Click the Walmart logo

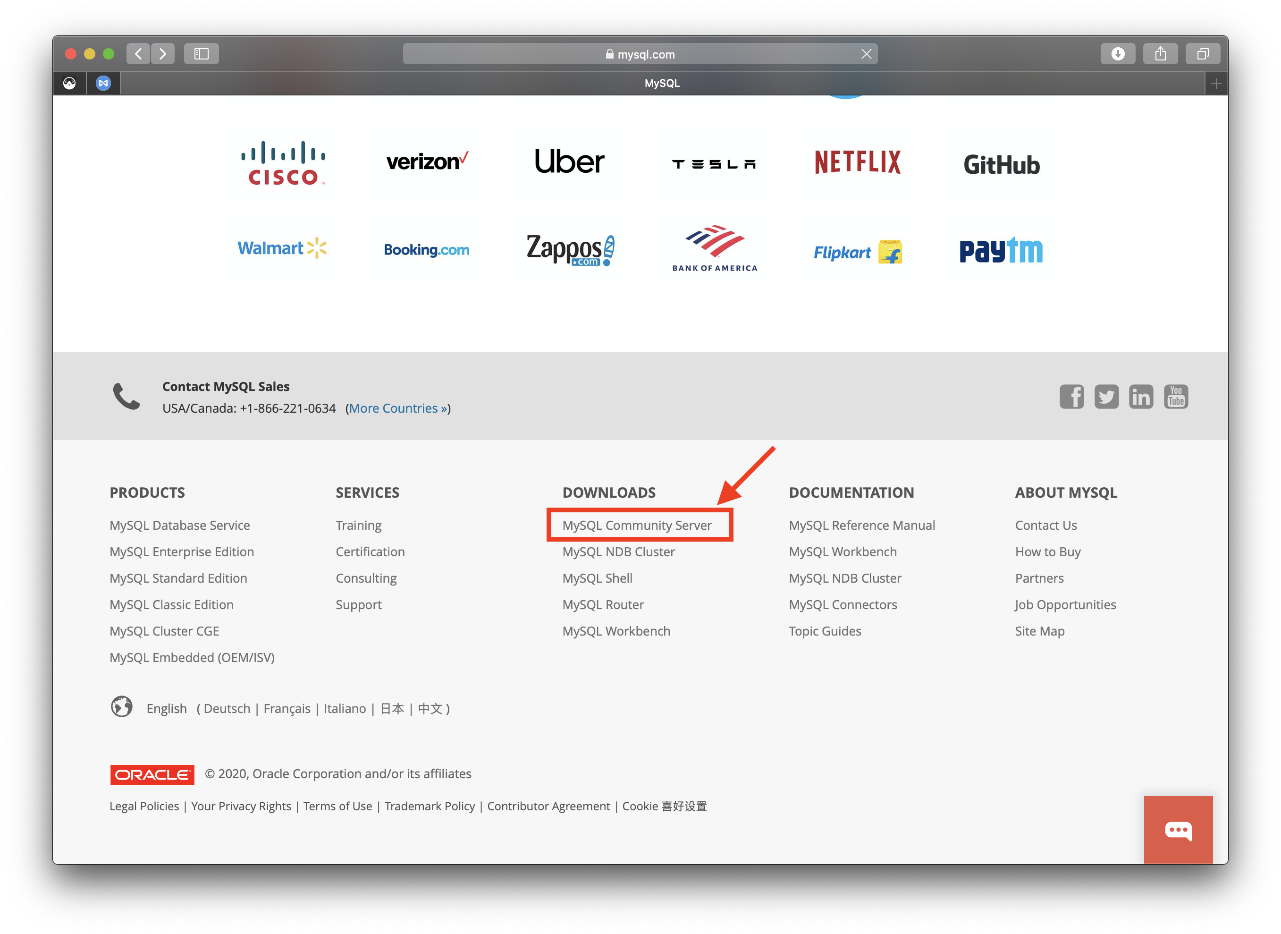(283, 247)
